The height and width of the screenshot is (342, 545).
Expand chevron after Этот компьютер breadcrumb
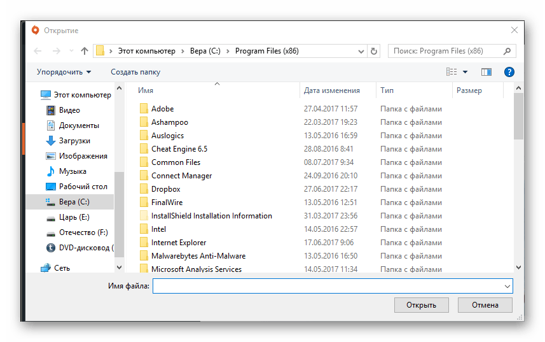click(183, 51)
